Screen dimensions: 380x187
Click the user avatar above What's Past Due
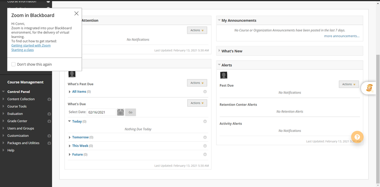tap(72, 74)
